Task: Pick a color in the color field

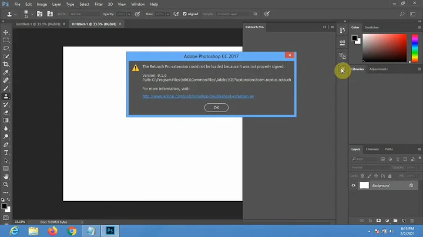Action: pos(384,48)
